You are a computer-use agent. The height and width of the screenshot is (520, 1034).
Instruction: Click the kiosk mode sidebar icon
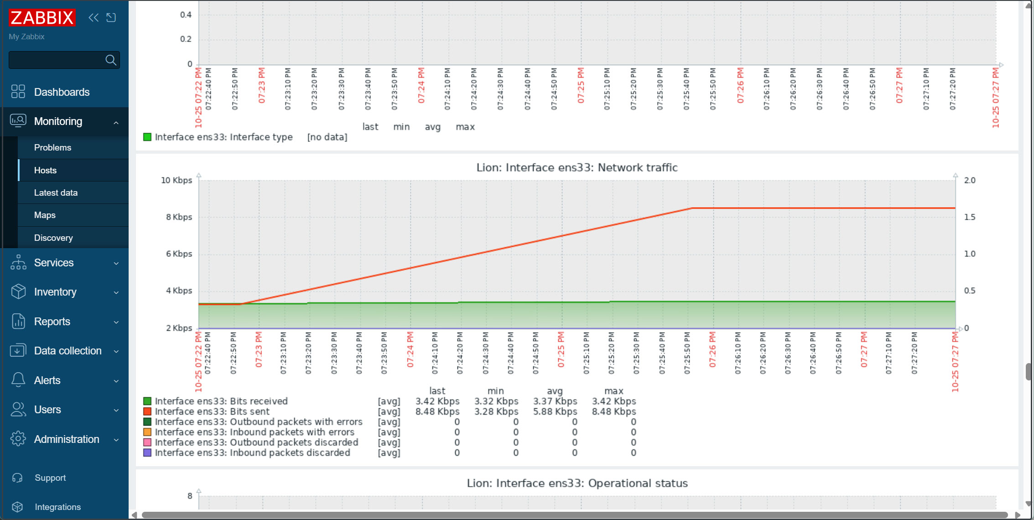pos(111,18)
